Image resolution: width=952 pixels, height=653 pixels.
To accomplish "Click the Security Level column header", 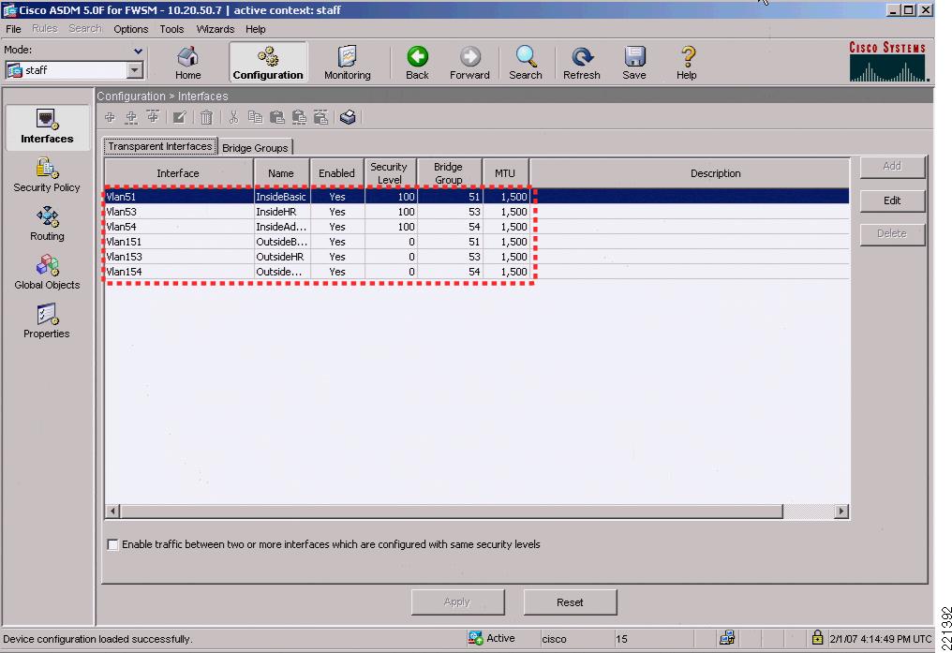I will 389,173.
